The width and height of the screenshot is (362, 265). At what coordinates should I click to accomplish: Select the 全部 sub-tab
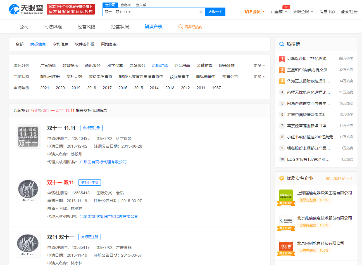(x=20, y=44)
